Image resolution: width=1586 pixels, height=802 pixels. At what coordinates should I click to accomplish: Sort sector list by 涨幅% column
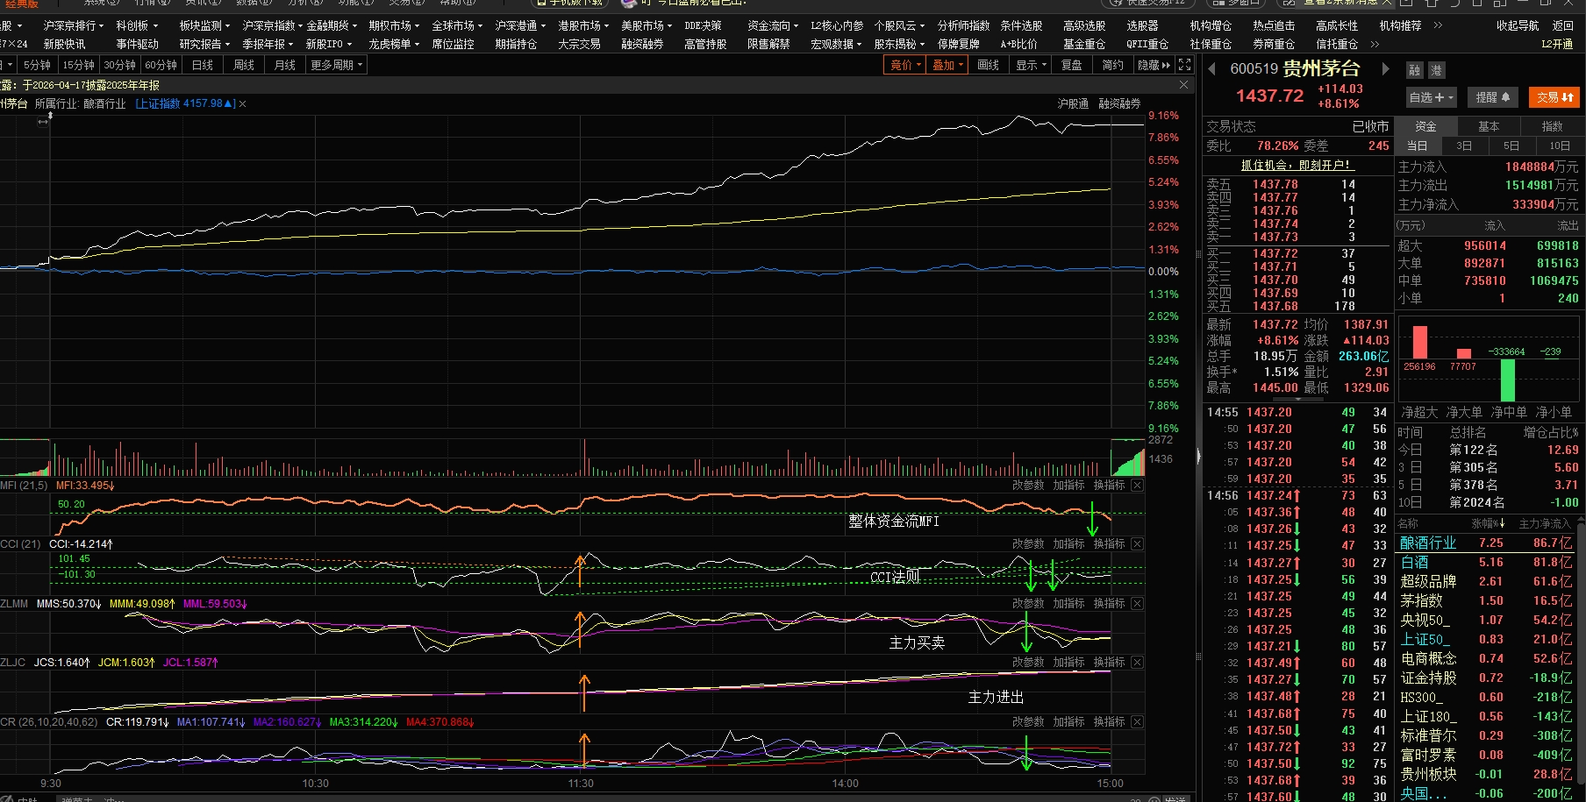pos(1487,523)
